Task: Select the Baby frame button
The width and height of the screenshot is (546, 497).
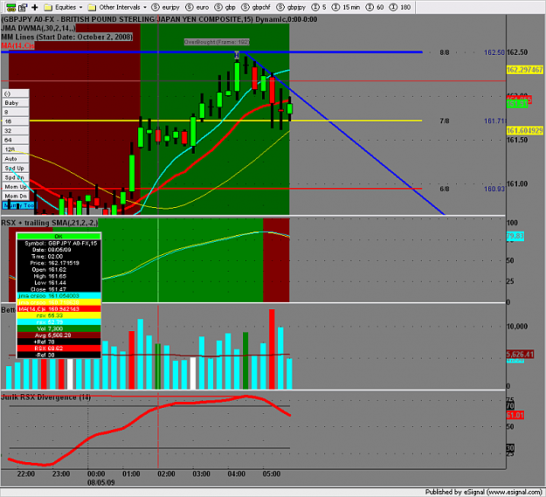Action: pos(16,103)
